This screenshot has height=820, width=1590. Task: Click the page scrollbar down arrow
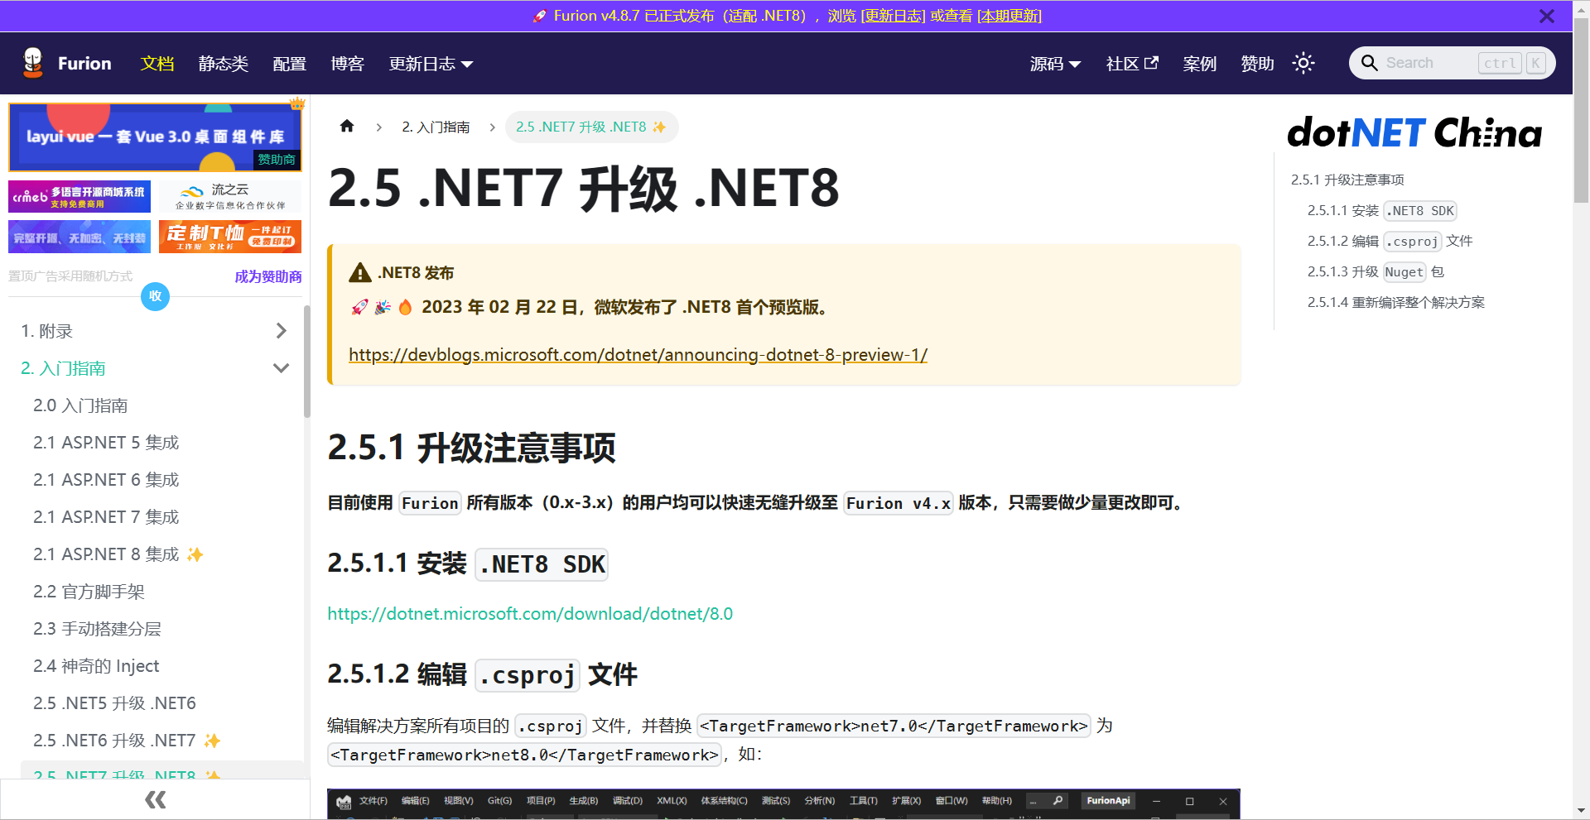click(x=1581, y=811)
